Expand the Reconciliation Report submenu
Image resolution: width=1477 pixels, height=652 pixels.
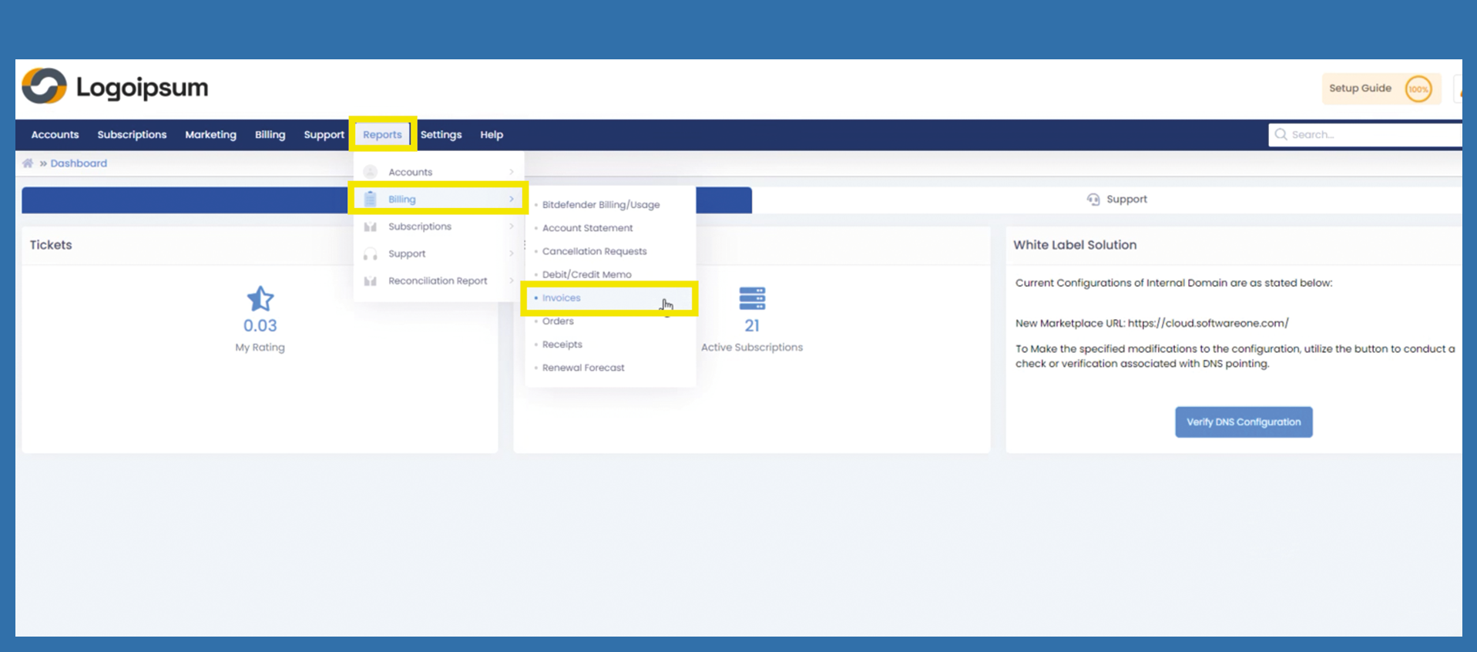click(511, 281)
